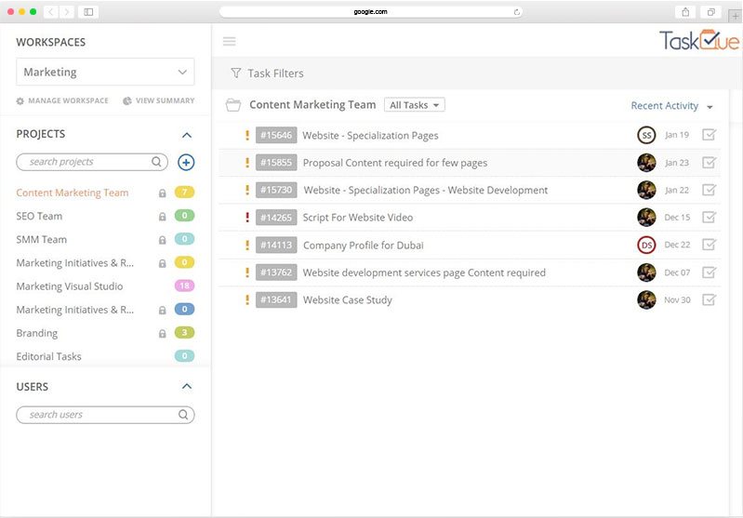Screen dimensions: 743x518
Task: Click View Summary link
Action: coord(159,100)
